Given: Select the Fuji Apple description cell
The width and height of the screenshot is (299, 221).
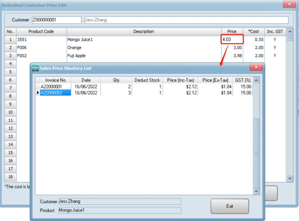Looking at the screenshot, I should (x=143, y=56).
